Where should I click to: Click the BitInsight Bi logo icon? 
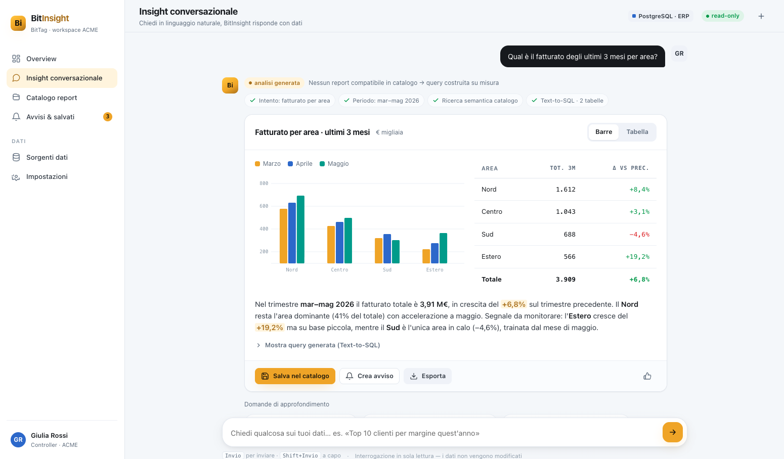click(x=18, y=23)
